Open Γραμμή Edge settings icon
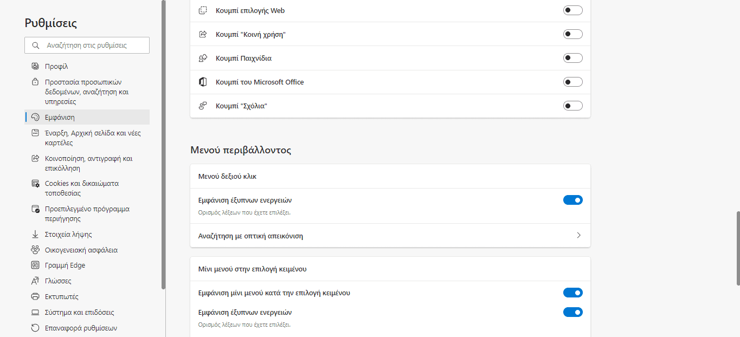740x337 pixels. tap(35, 265)
